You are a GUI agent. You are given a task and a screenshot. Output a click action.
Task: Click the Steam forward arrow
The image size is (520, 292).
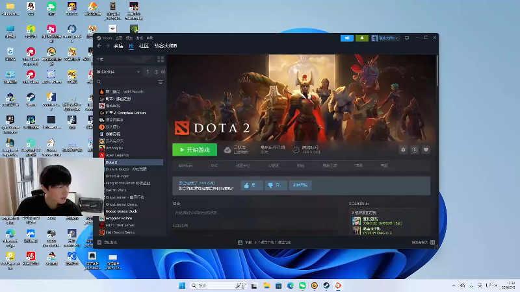107,45
